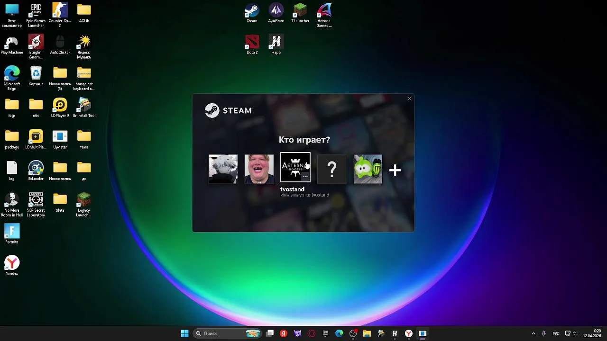
Task: Select the AutoClicker desktop icon
Action: [x=60, y=45]
